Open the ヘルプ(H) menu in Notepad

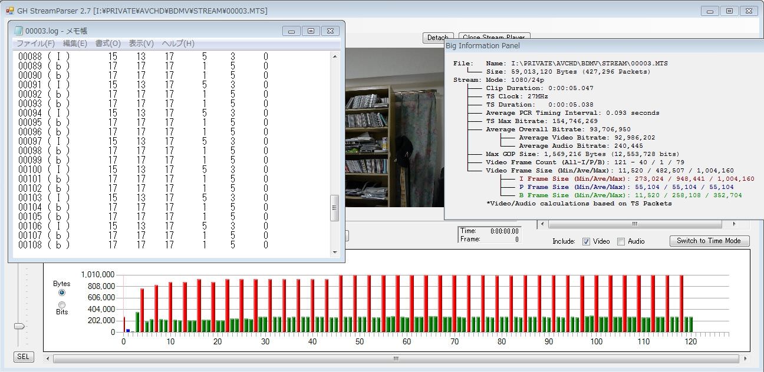pyautogui.click(x=178, y=44)
